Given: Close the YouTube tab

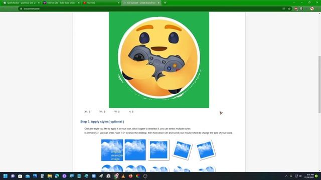Looking at the screenshot, I should pyautogui.click(x=118, y=3).
